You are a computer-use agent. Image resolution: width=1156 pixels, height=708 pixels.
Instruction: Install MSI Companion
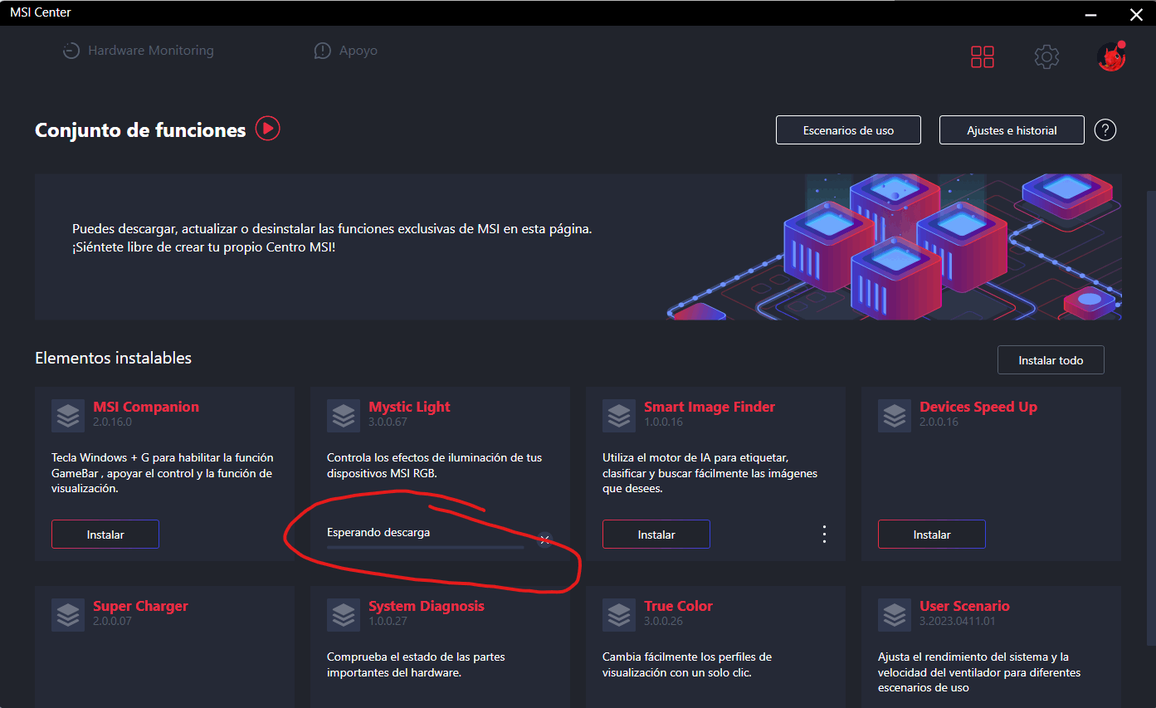[x=105, y=535]
